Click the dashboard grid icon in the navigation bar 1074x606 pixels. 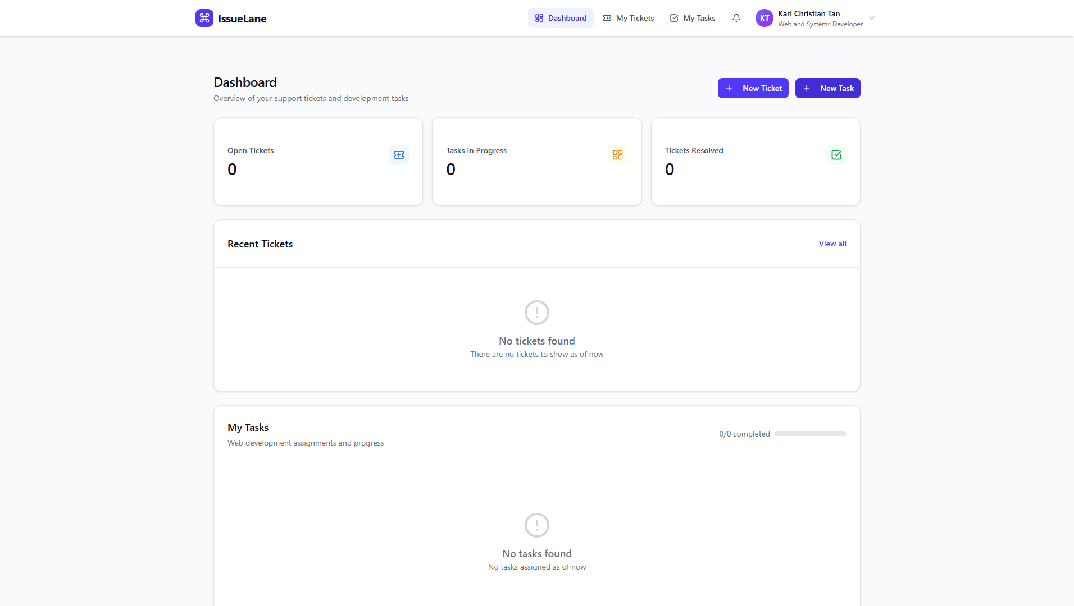[x=539, y=18]
